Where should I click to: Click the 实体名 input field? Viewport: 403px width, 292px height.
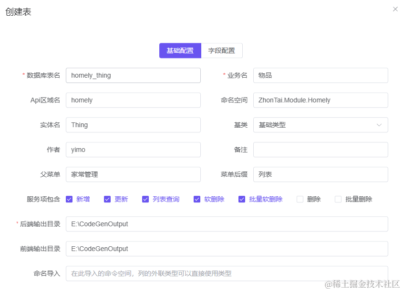(x=133, y=125)
